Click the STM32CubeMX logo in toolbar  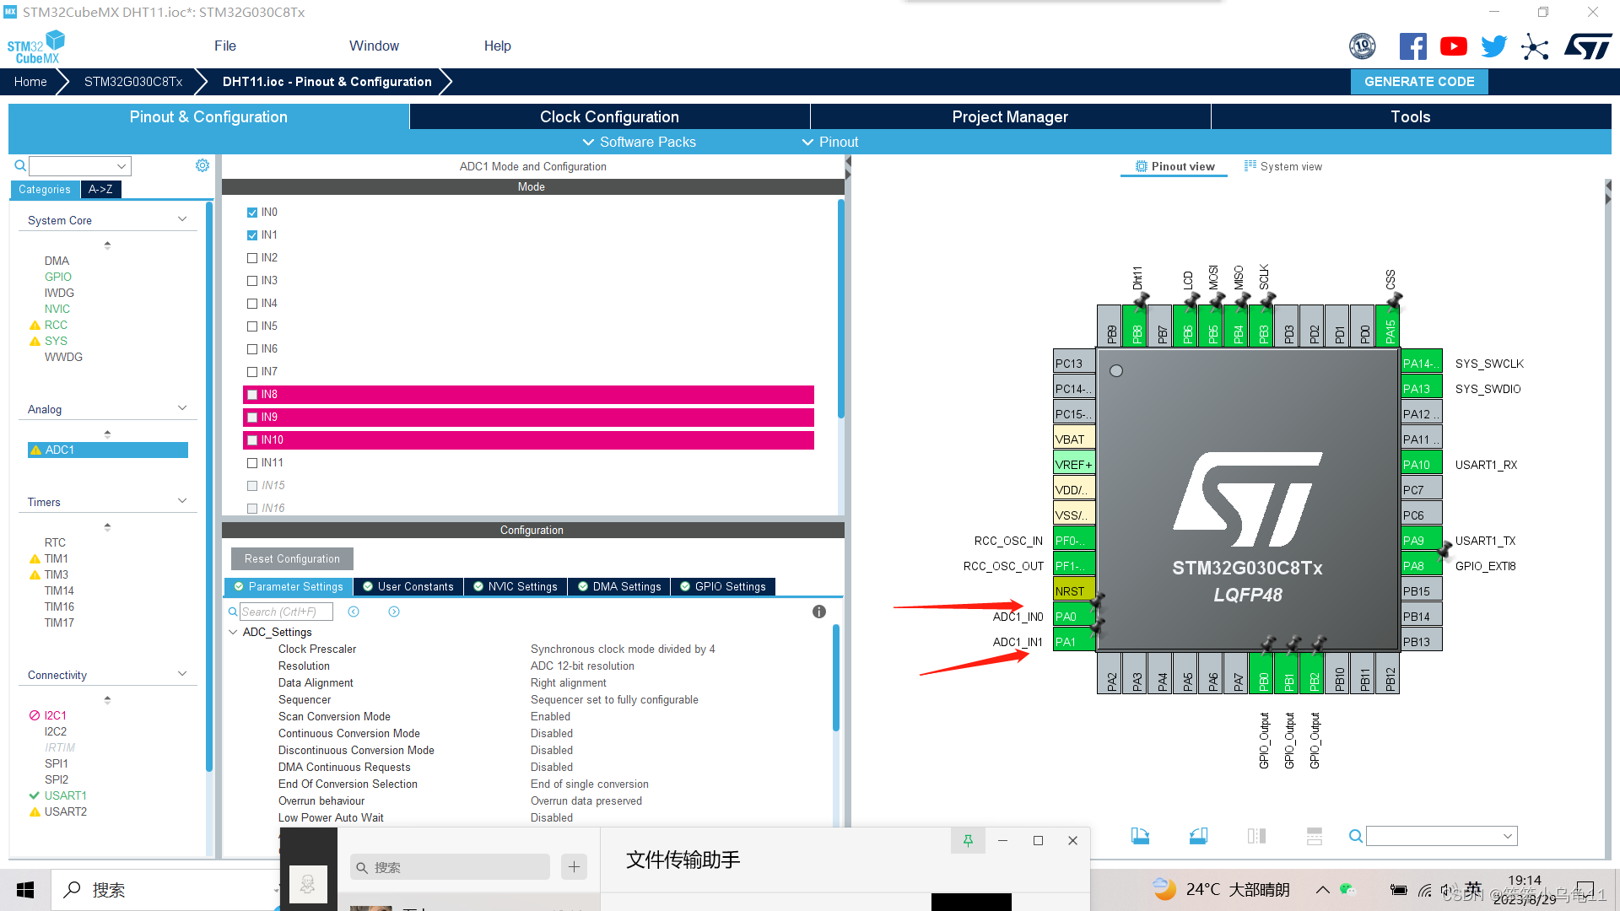35,46
